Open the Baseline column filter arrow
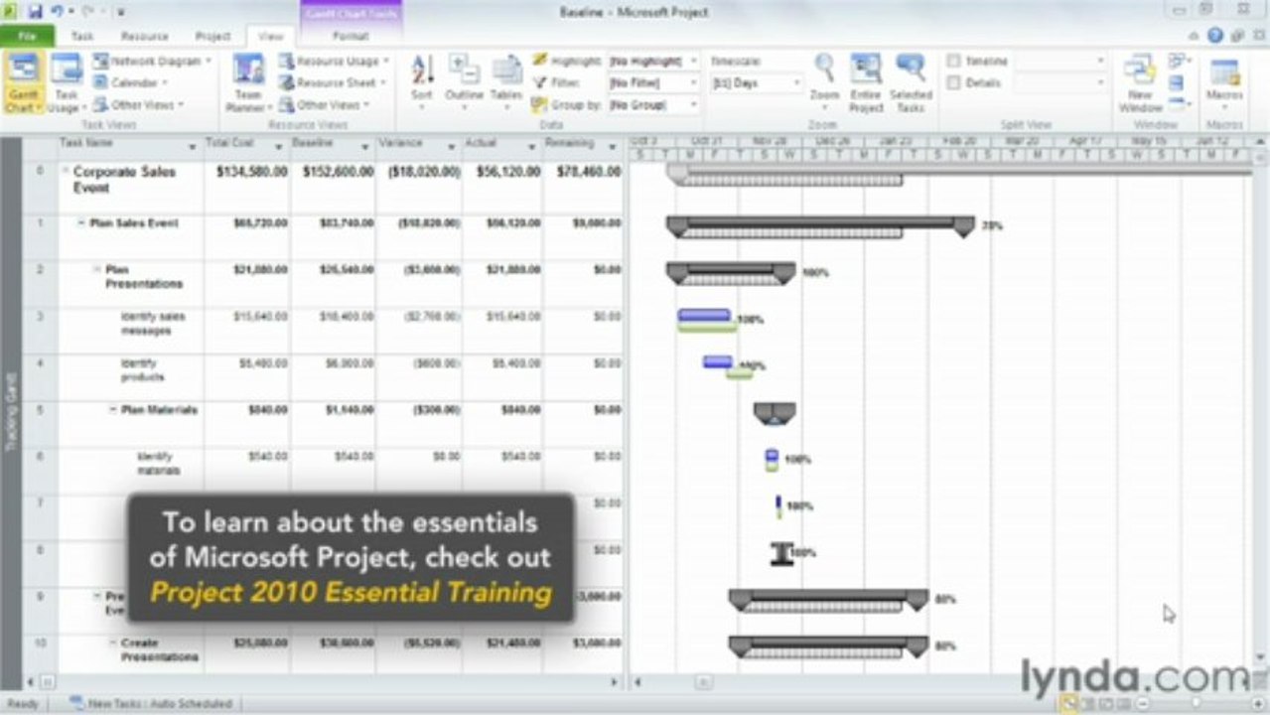Screen dimensions: 1270x715 click(366, 147)
